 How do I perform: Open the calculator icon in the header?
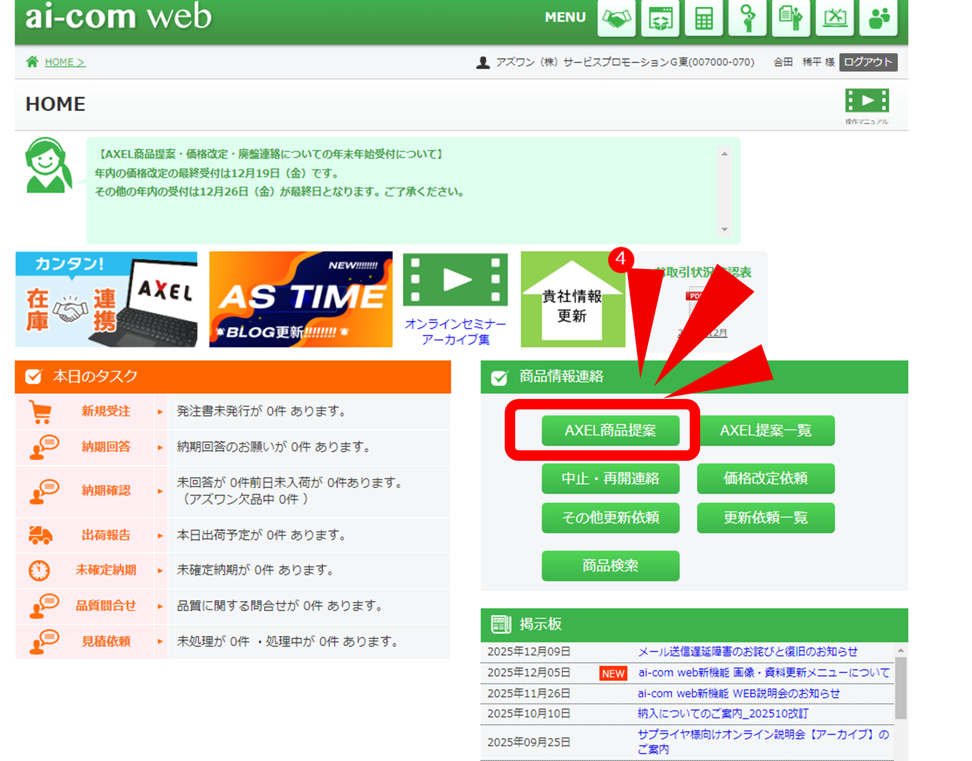click(x=704, y=18)
